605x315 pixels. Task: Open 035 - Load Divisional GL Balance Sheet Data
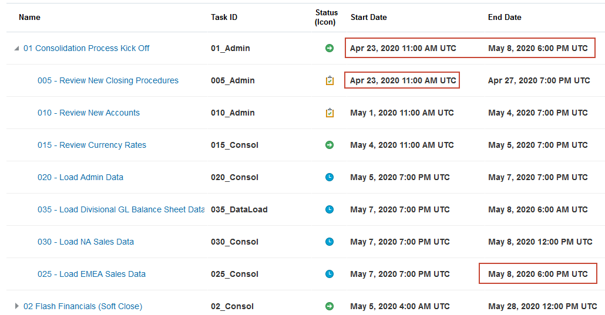(x=121, y=209)
